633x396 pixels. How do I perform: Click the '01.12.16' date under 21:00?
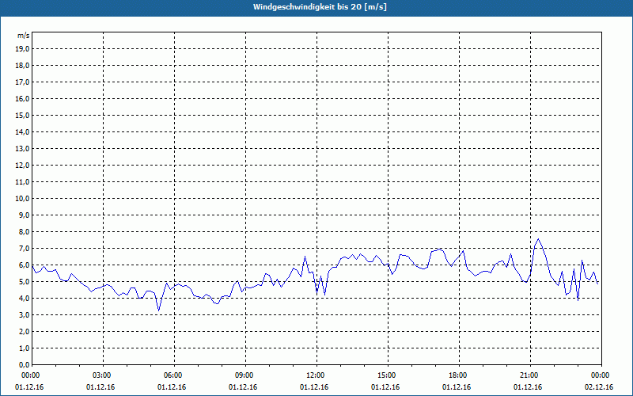[528, 387]
